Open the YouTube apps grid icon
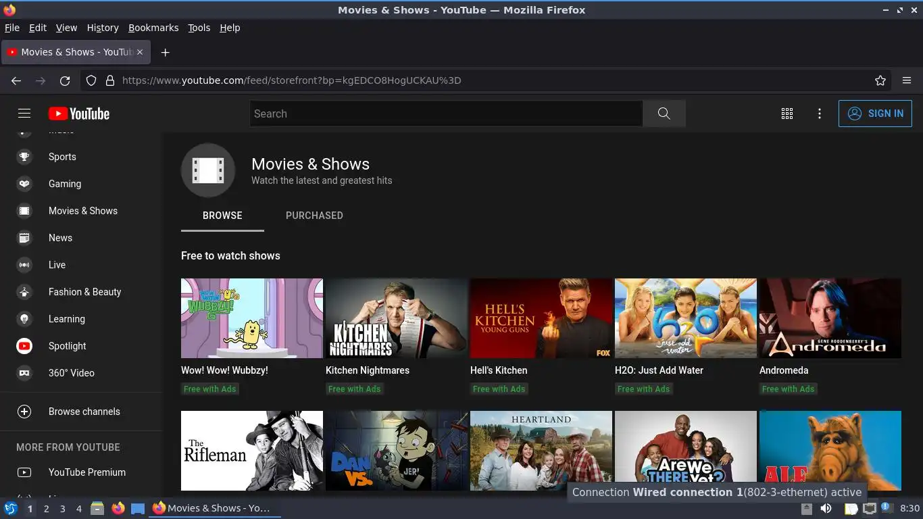This screenshot has width=923, height=519. point(787,114)
